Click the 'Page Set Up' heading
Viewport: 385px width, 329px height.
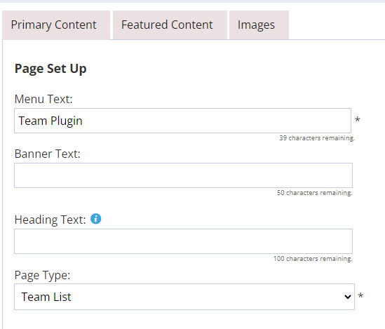click(x=50, y=69)
